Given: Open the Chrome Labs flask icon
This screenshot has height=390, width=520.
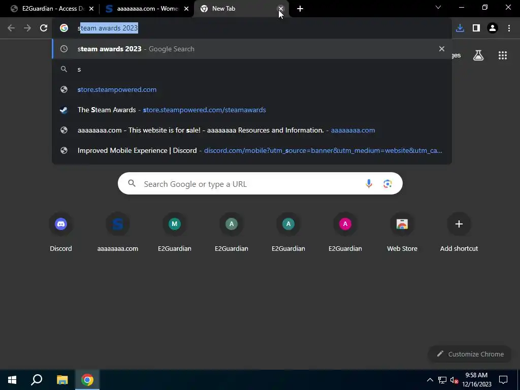Looking at the screenshot, I should click(x=478, y=55).
